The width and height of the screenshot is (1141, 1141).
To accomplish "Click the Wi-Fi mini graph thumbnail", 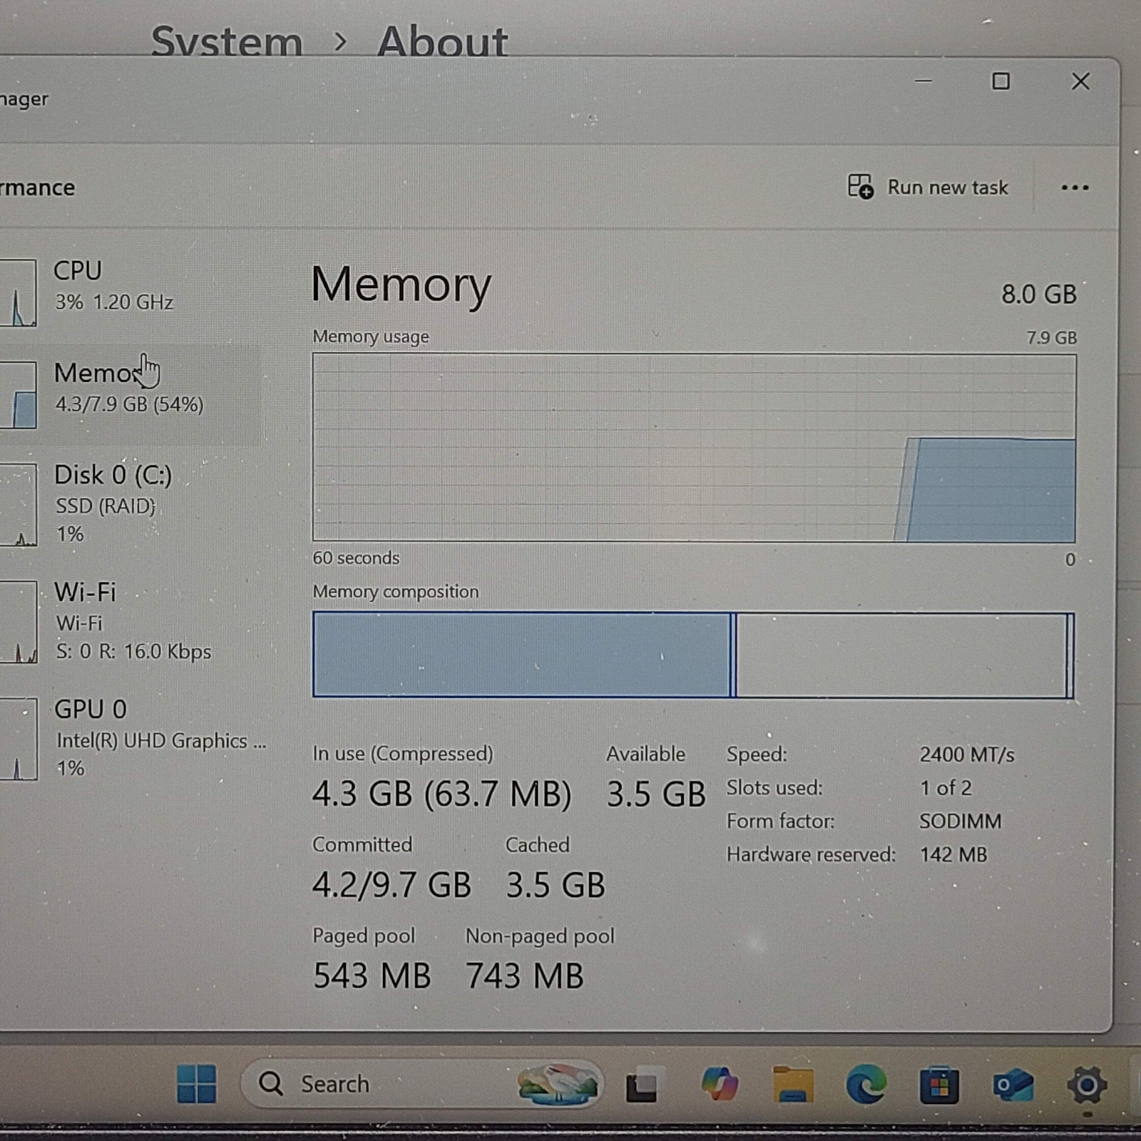I will (18, 622).
